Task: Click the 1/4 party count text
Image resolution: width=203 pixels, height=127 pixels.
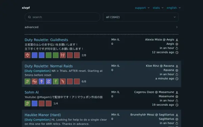Action: (x=56, y=104)
